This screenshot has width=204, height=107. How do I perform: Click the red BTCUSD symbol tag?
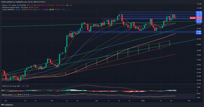coord(193,18)
